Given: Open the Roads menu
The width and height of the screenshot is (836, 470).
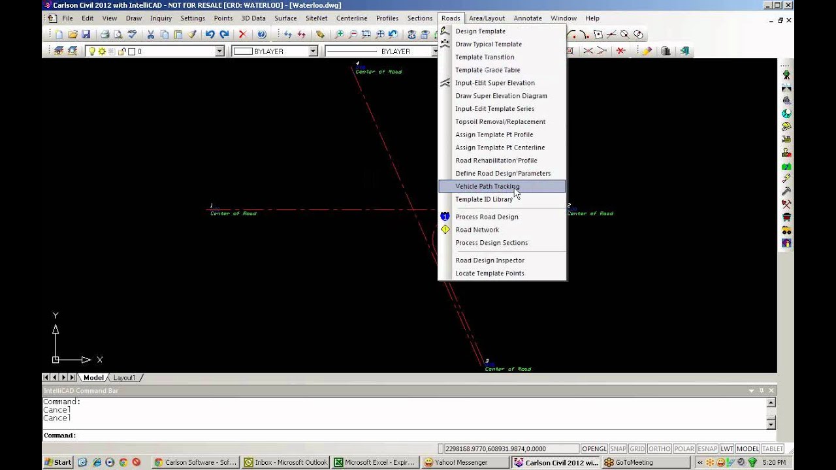Looking at the screenshot, I should click(x=451, y=18).
